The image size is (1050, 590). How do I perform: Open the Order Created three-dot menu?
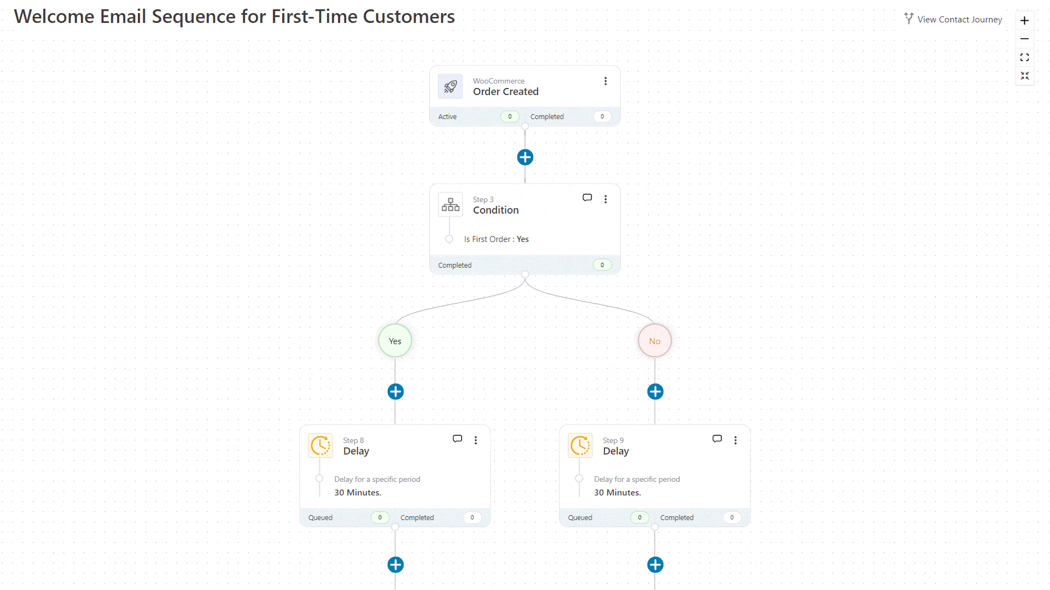click(x=605, y=81)
